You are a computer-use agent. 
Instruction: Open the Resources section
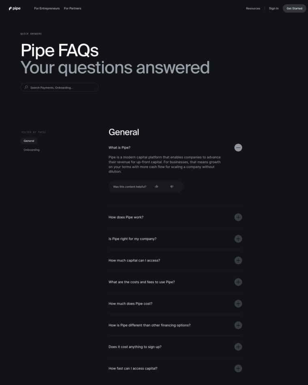pyautogui.click(x=252, y=8)
